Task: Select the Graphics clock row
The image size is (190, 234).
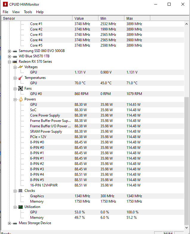Action: tap(107, 196)
